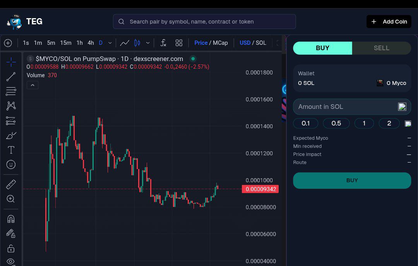The width and height of the screenshot is (418, 266).
Task: Click the add symbol plus icon
Action: (x=8, y=43)
